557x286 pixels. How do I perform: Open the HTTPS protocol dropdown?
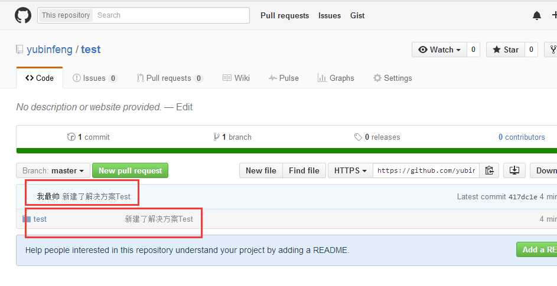[x=350, y=170]
